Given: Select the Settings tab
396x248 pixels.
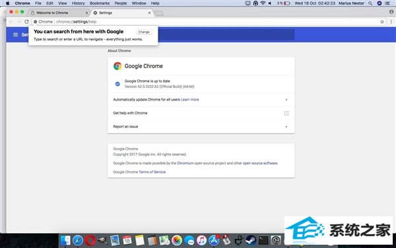Looking at the screenshot, I should point(121,13).
